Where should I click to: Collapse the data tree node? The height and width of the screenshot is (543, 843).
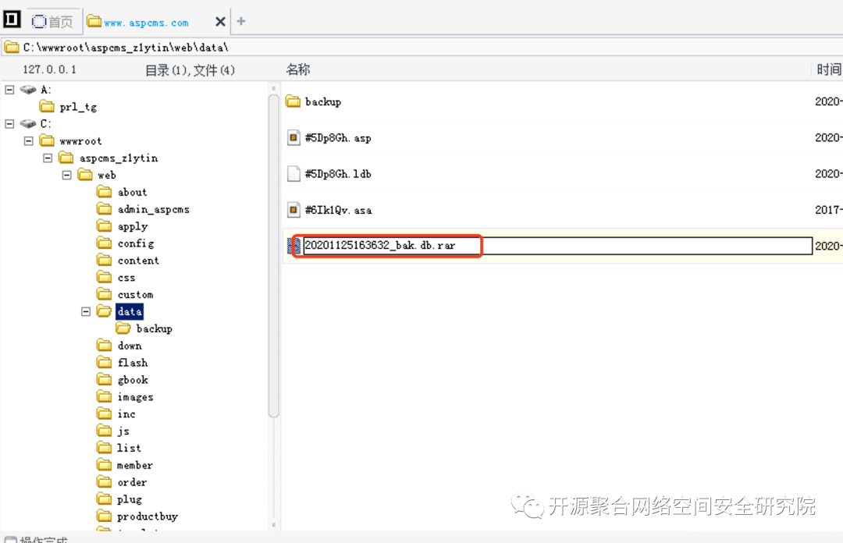[86, 312]
